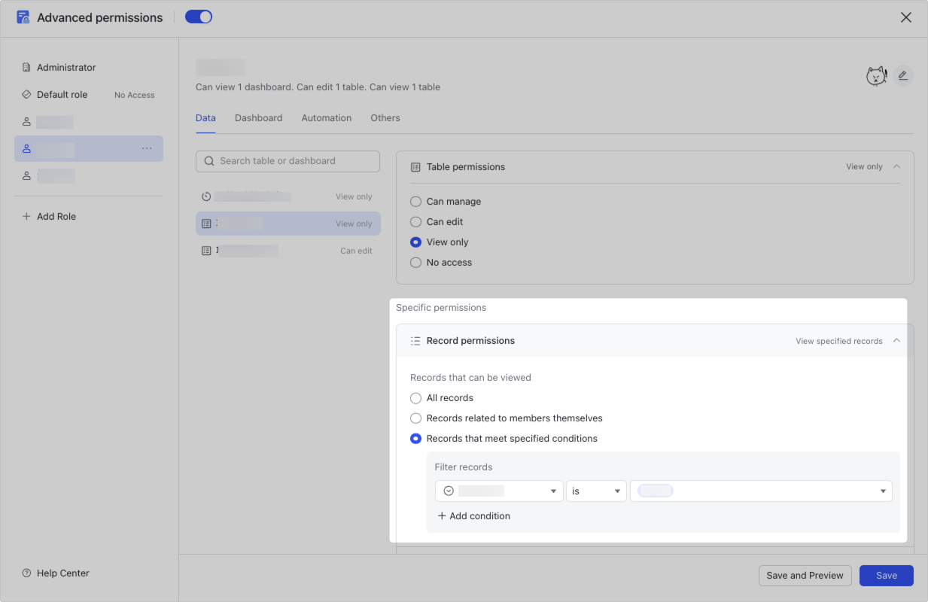Click the filter field's circle-check icon
The image size is (928, 602).
449,491
